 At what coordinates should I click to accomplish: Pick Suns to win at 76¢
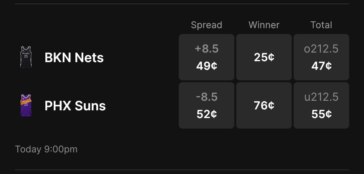(264, 105)
